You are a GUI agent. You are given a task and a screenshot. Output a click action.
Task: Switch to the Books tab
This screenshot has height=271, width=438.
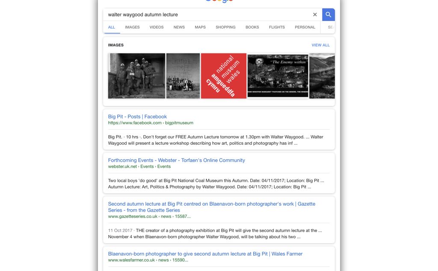point(252,27)
